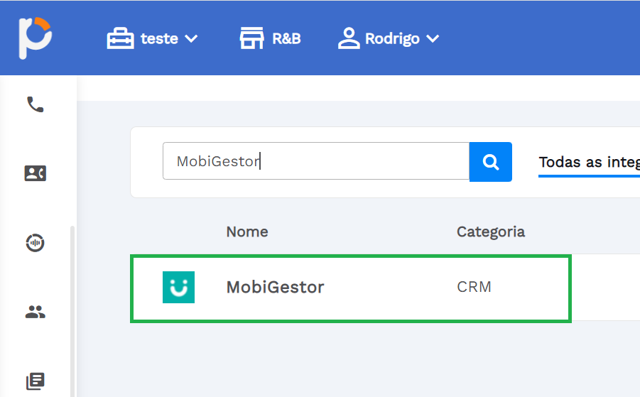Viewport: 640px width, 397px height.
Task: Open the MobiGestor integration name
Action: pyautogui.click(x=275, y=287)
